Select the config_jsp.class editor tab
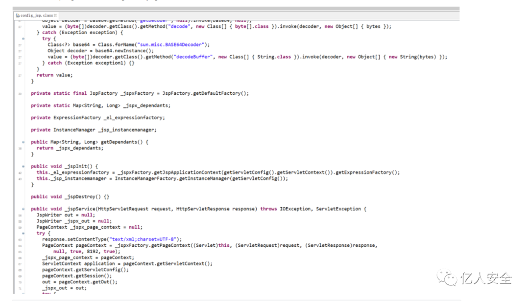Screen dimensions: 529x301 point(36,16)
